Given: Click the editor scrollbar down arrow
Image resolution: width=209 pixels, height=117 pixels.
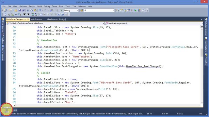Looking at the screenshot, I should click(202, 103).
